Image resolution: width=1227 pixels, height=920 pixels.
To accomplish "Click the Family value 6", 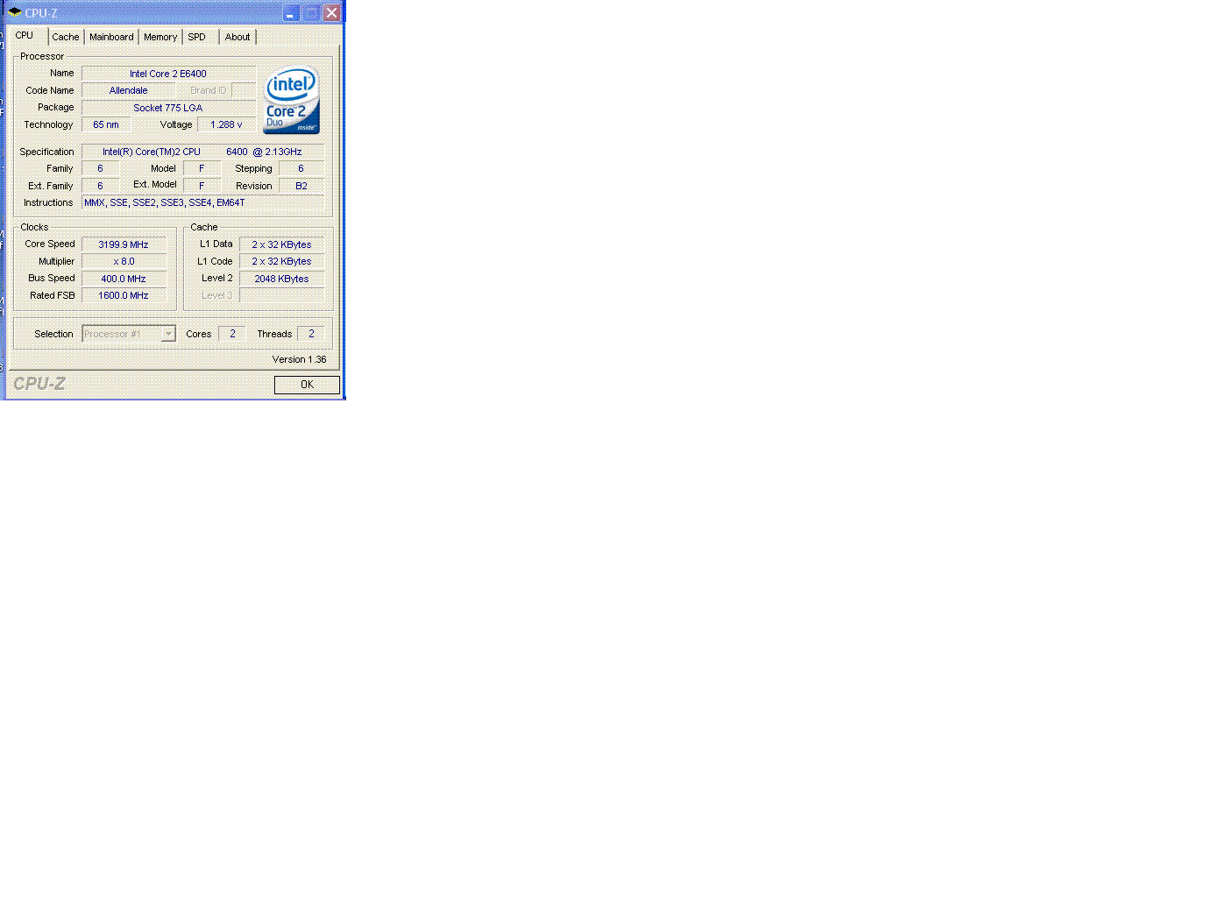I will click(100, 168).
